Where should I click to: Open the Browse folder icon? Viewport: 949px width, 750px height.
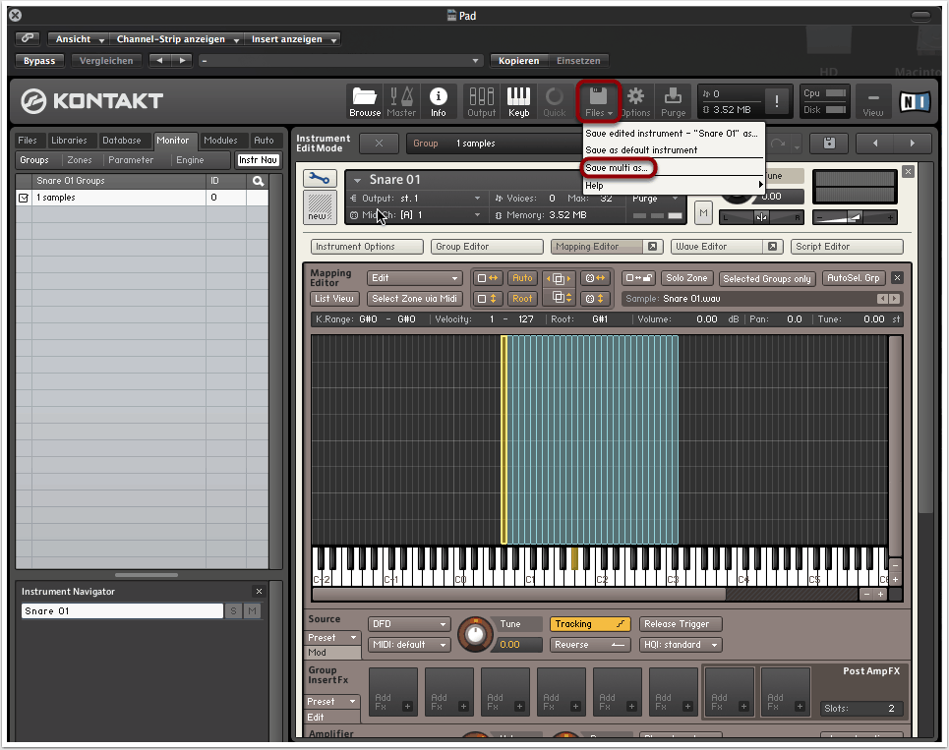coord(365,100)
